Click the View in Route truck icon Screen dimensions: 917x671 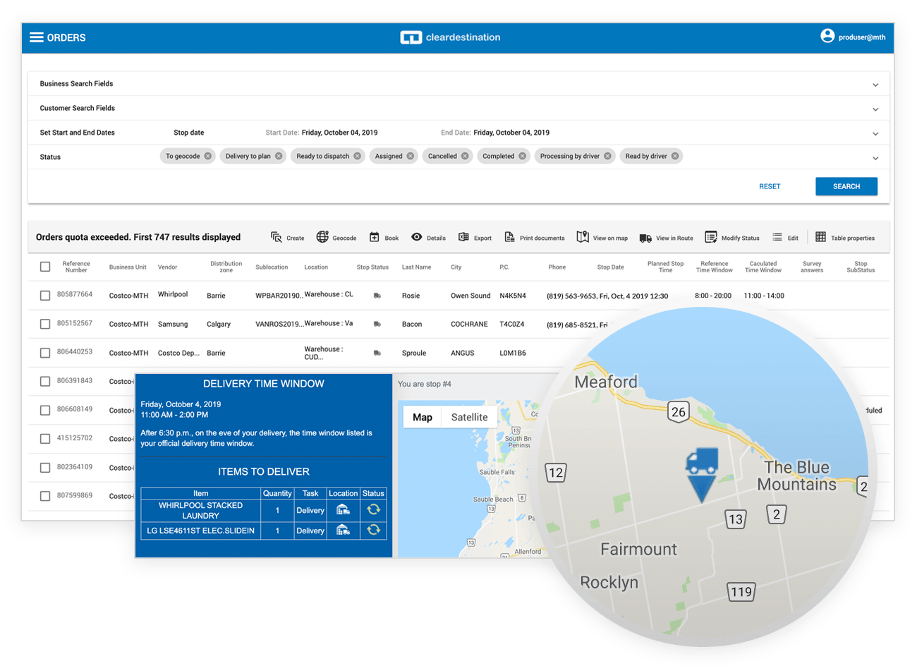pos(645,238)
